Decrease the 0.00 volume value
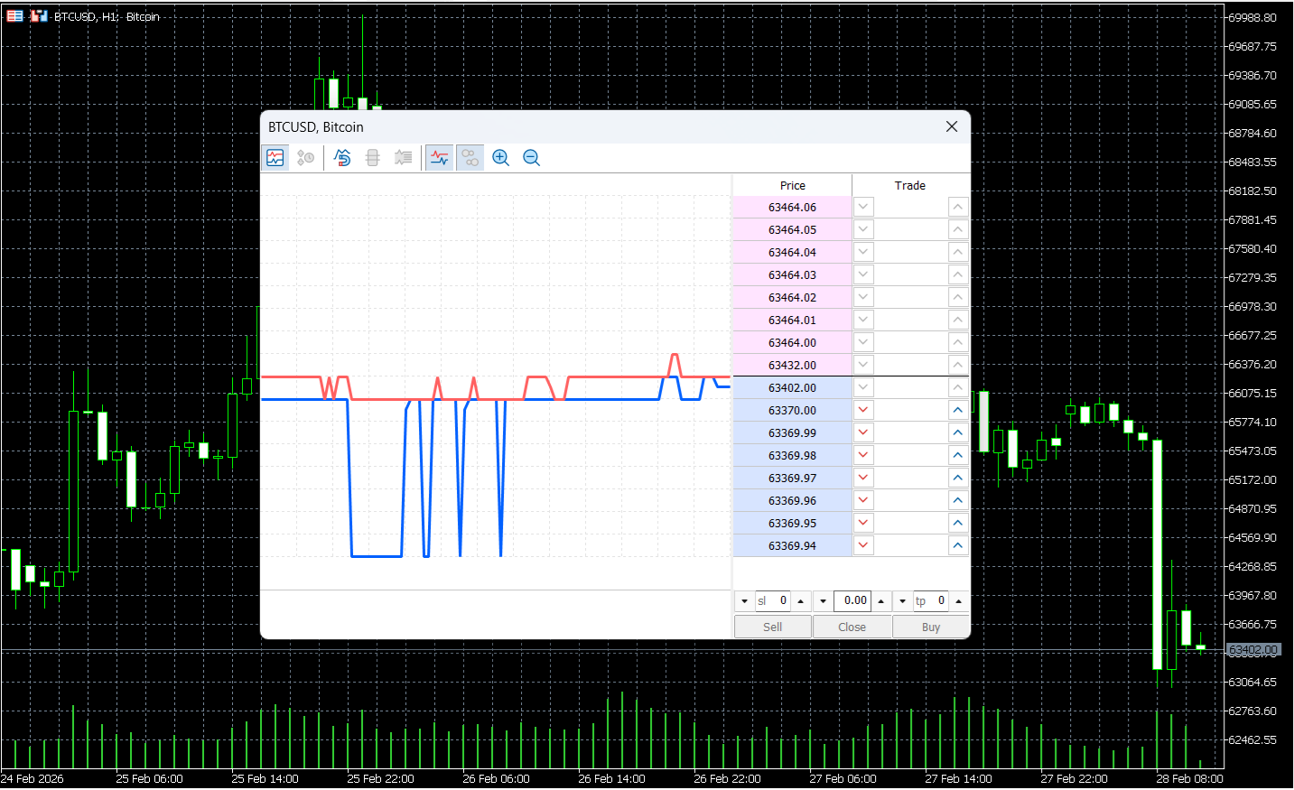This screenshot has height=790, width=1294. pyautogui.click(x=824, y=600)
